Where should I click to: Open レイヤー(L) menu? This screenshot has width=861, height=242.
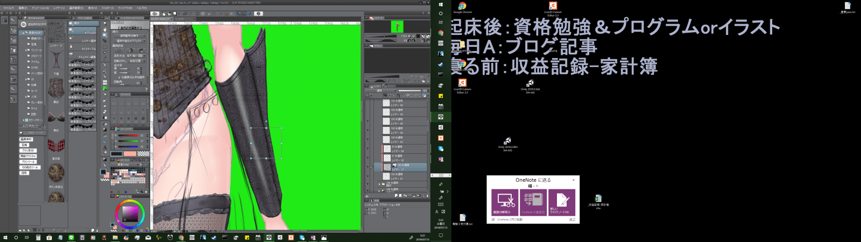click(60, 8)
